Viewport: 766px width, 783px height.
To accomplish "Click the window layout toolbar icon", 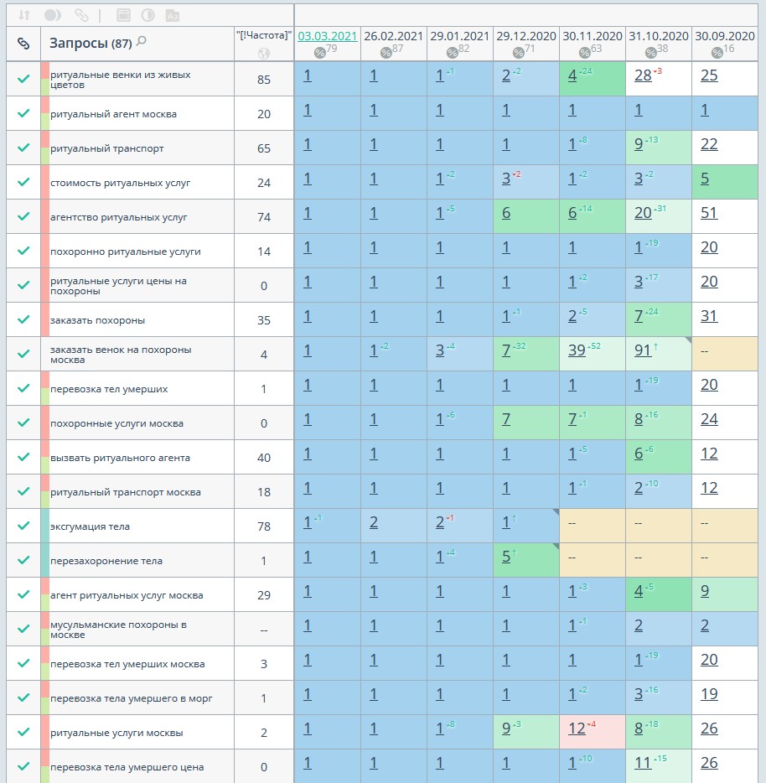I will [x=123, y=15].
